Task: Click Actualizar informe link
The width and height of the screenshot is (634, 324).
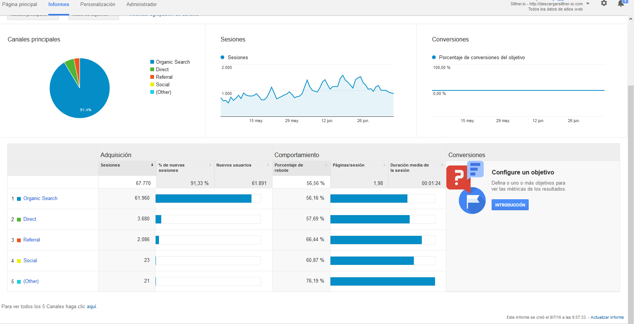Action: click(x=607, y=317)
